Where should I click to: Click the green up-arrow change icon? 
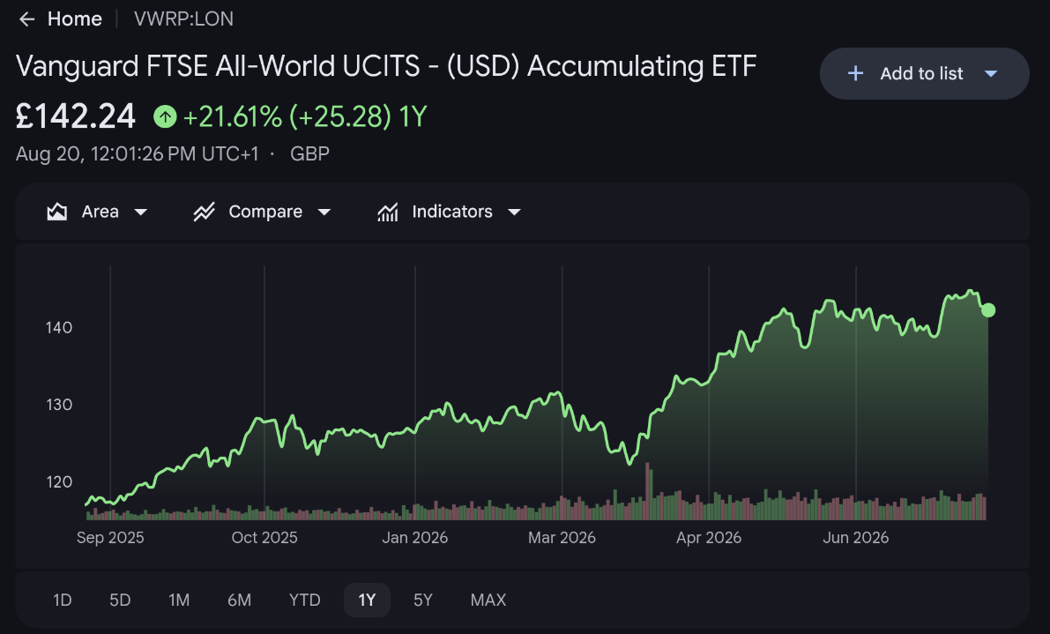click(x=165, y=116)
